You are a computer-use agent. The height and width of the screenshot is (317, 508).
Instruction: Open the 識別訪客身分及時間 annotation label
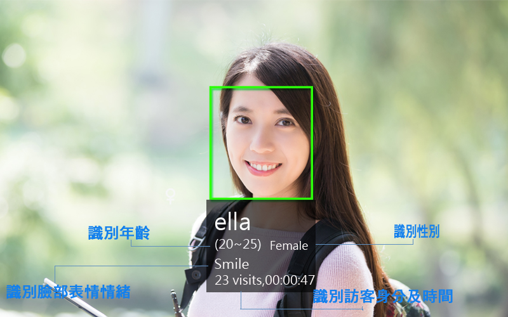pyautogui.click(x=383, y=296)
